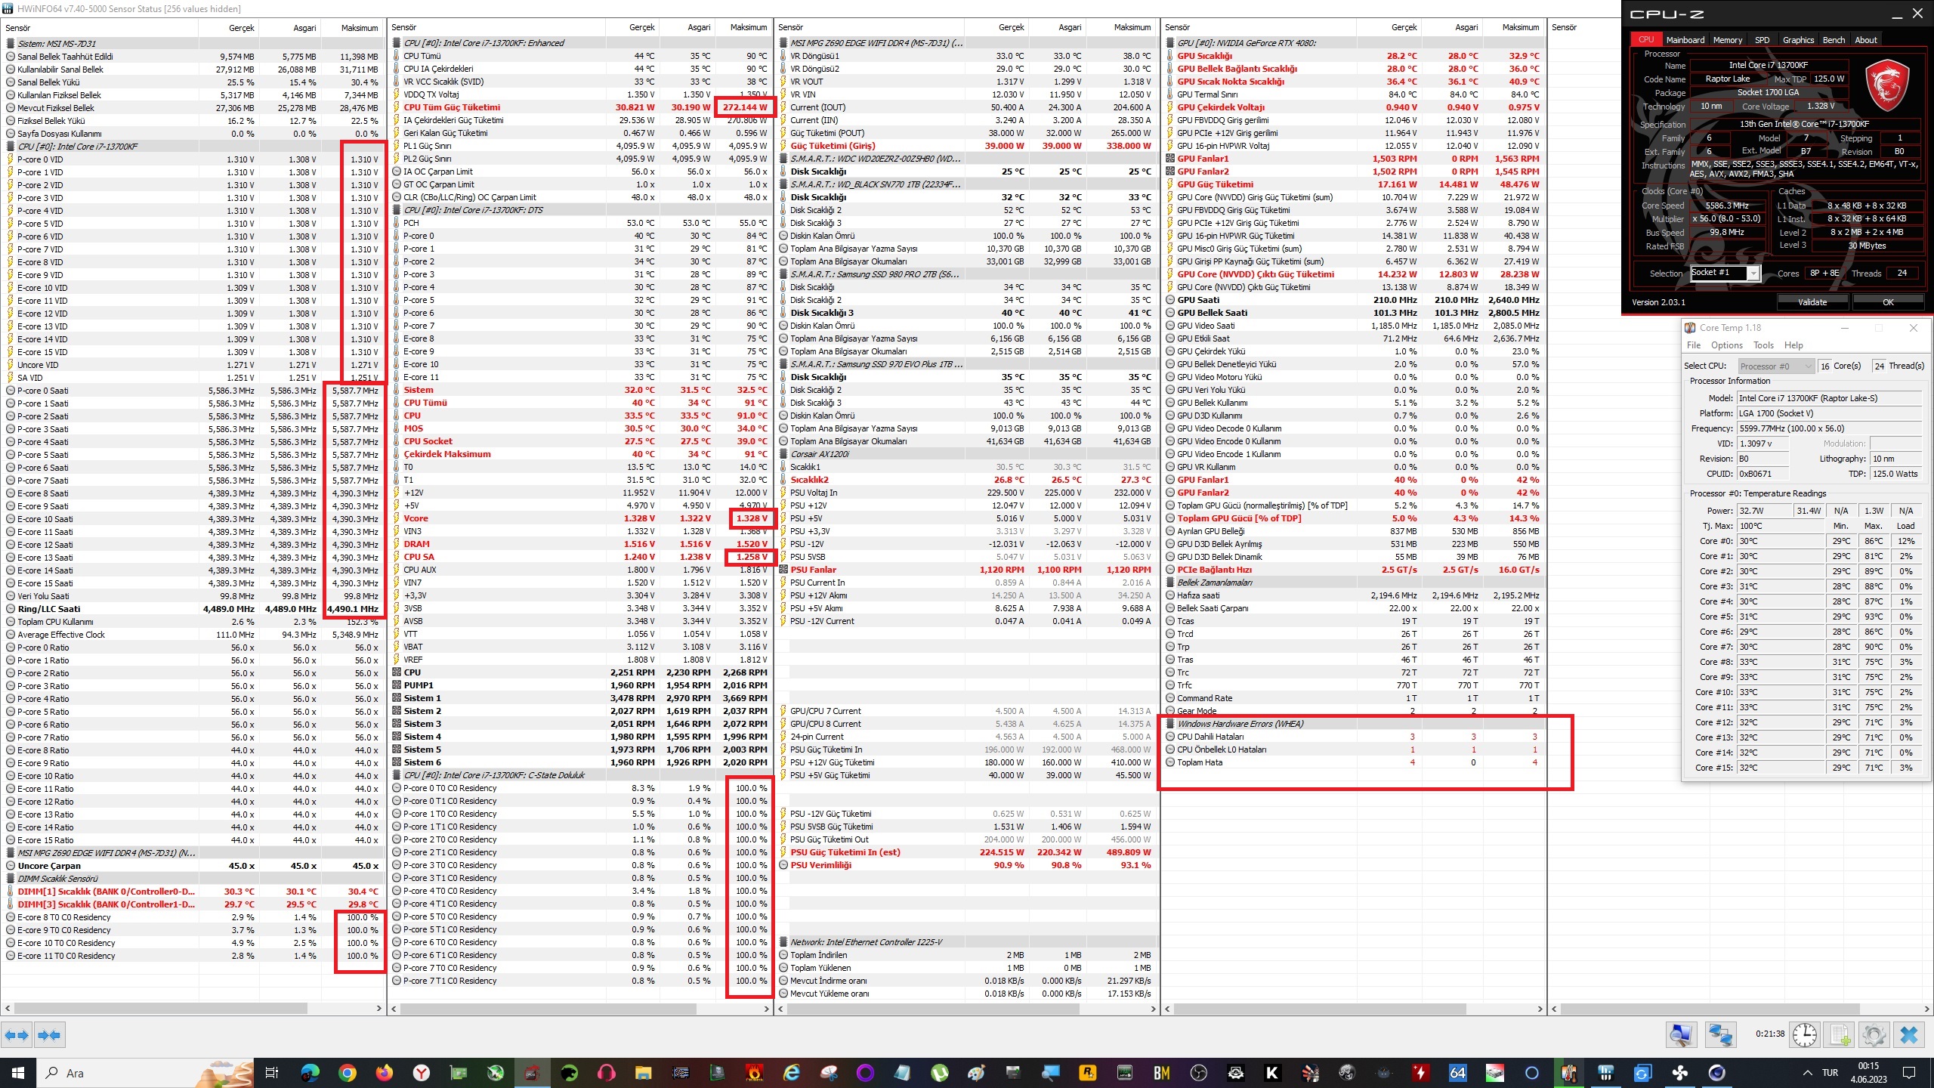Reset the clock timer icon in HWiNFO
Viewport: 1934px width, 1088px height.
1804,1035
